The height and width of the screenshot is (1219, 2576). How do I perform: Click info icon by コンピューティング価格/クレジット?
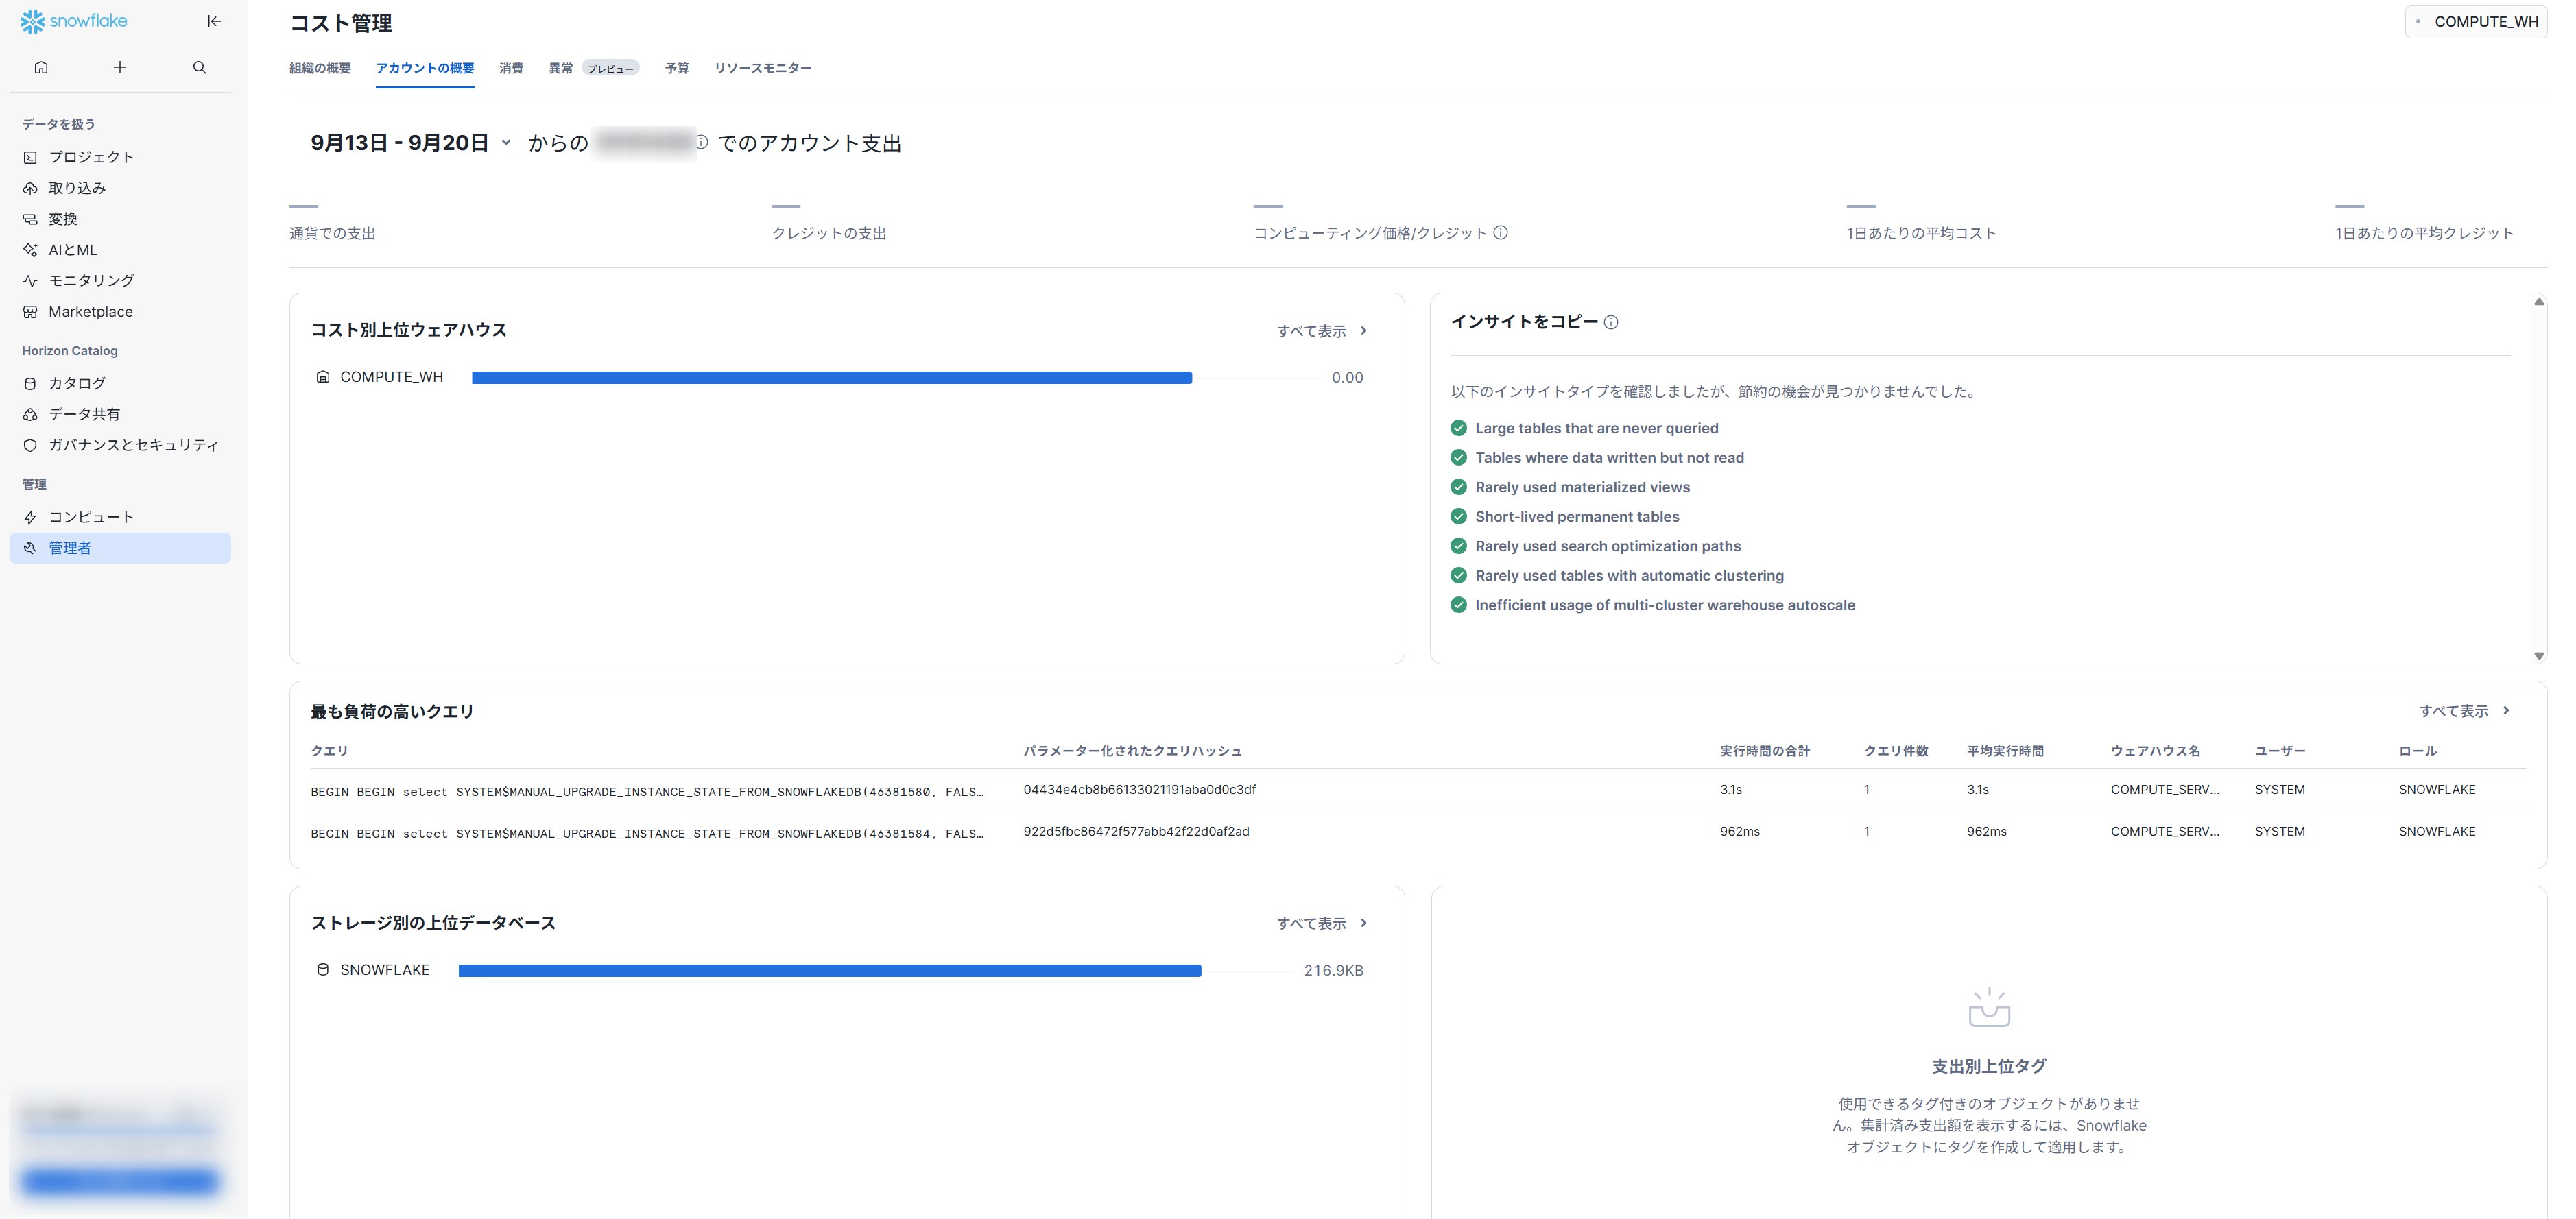1501,233
